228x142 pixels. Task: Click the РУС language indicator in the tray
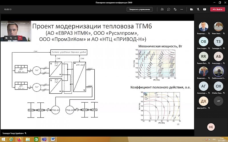pos(215,139)
